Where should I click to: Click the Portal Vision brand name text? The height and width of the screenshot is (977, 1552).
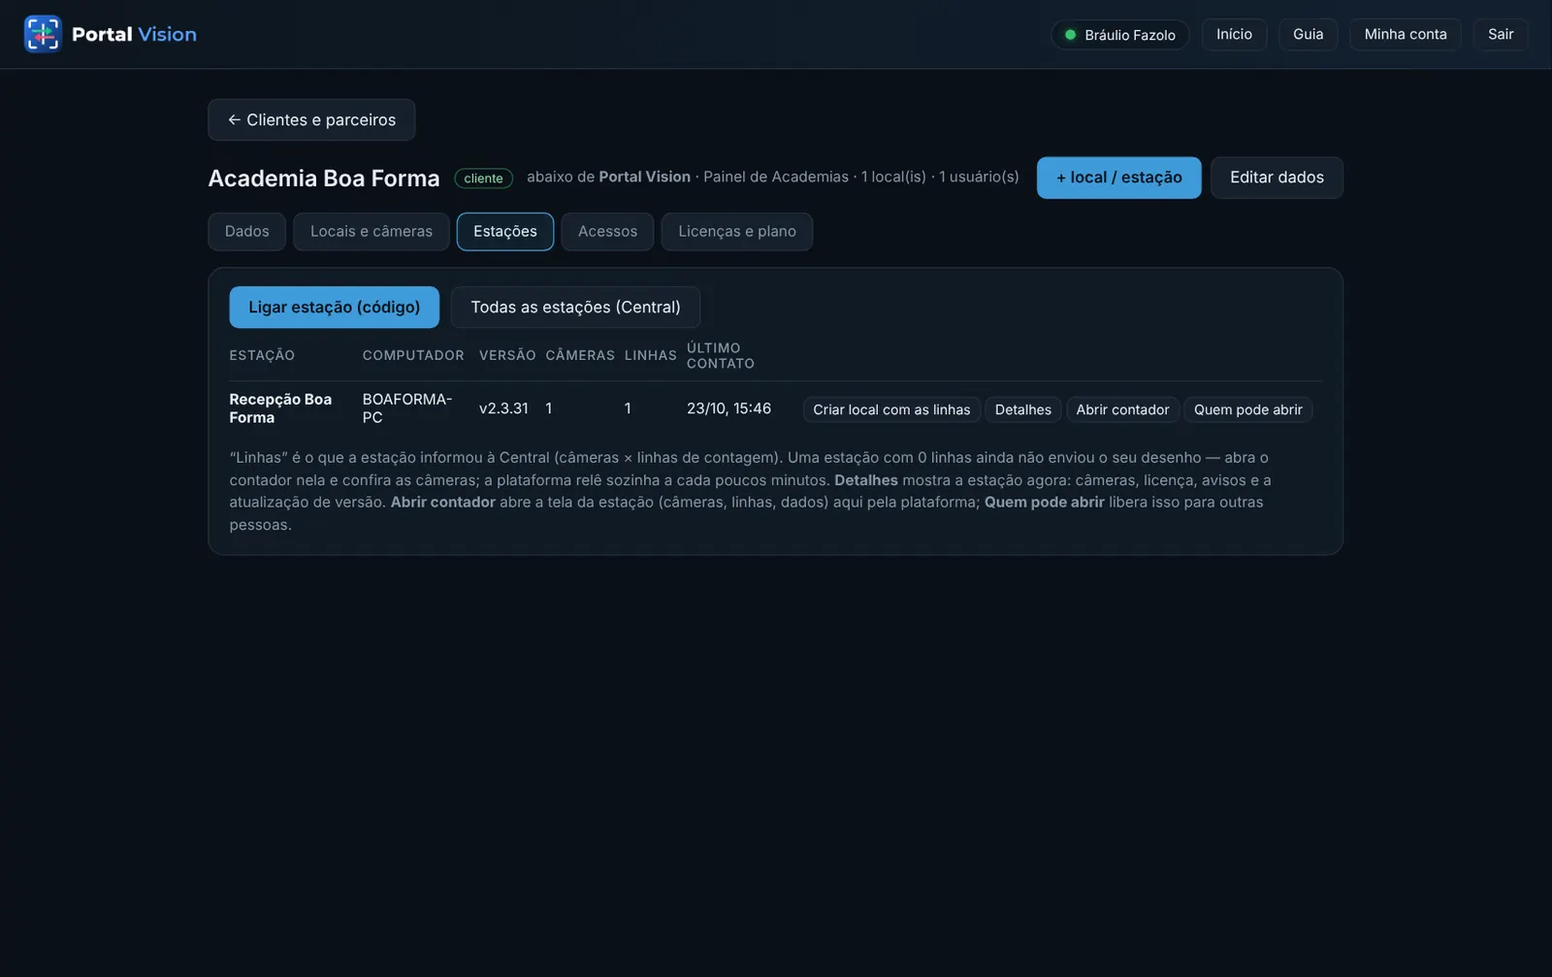134,35
